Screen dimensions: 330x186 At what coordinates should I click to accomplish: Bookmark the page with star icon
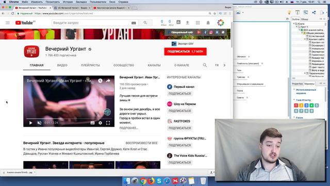(x=214, y=13)
